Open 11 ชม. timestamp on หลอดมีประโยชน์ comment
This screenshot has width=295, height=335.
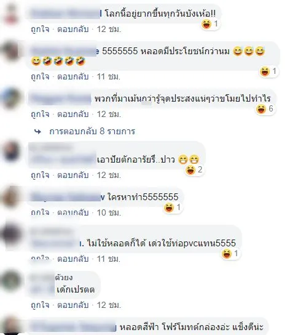click(109, 77)
